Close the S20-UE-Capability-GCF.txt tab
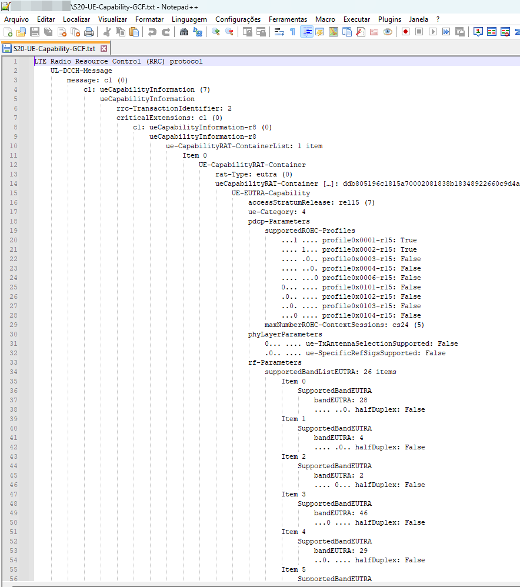This screenshot has width=520, height=587. pyautogui.click(x=104, y=49)
